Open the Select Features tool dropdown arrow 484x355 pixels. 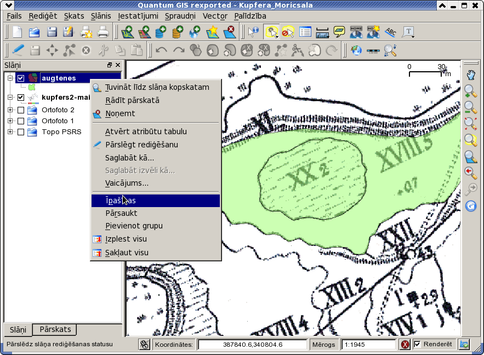click(x=277, y=37)
